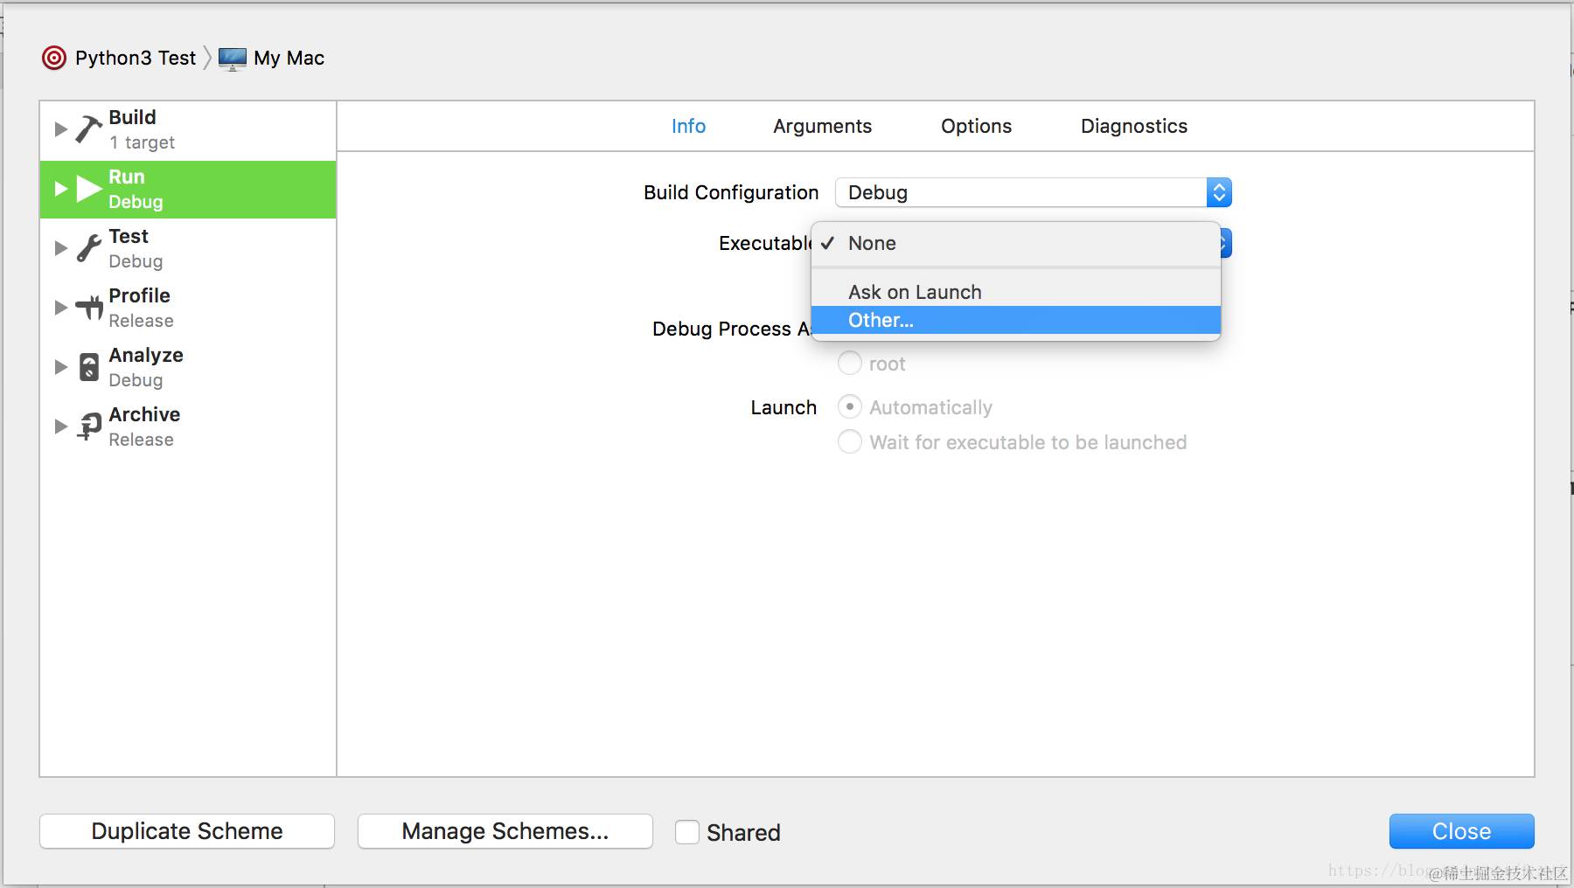Select Wait for executable to be launched

850,441
